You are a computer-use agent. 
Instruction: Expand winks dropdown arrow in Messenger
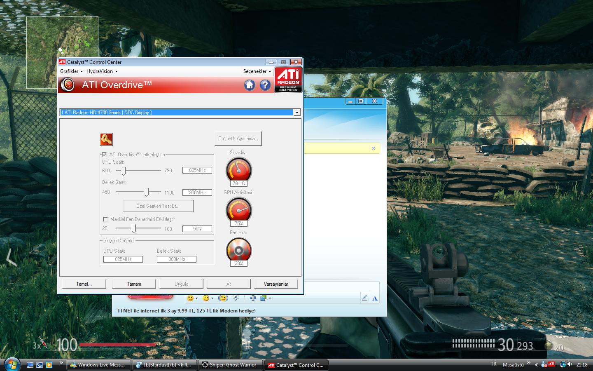tap(212, 298)
